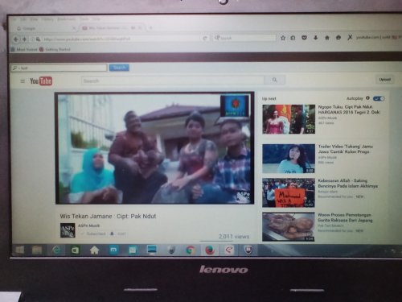Screen dimensions: 402x302
Task: Open the Help menu
Action: click(96, 19)
